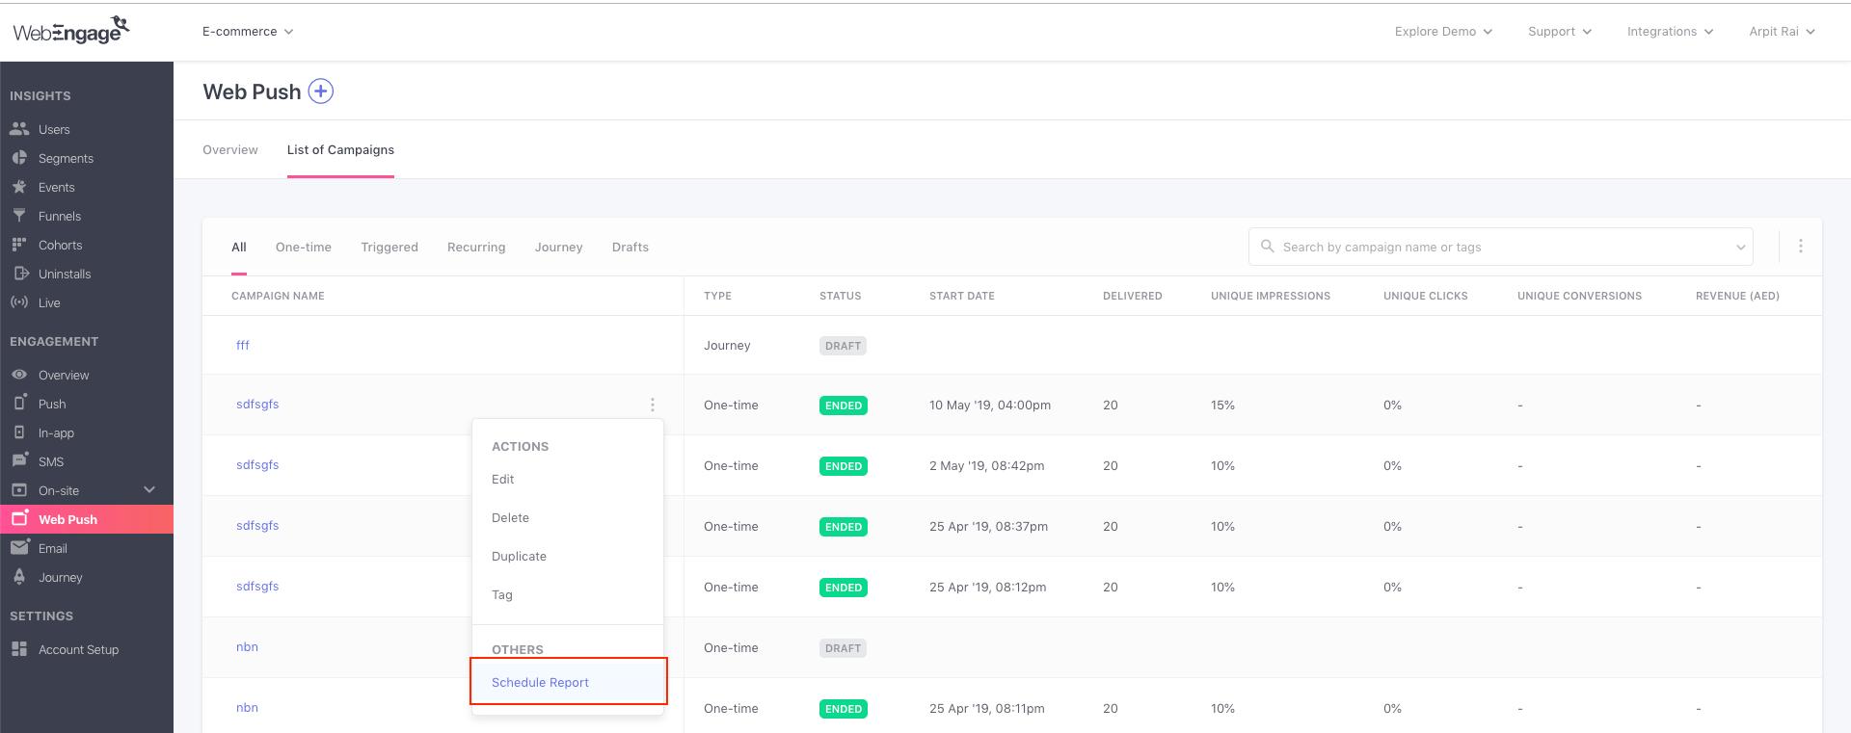This screenshot has height=733, width=1851.
Task: Click the Journey rocket icon in sidebar
Action: tap(19, 577)
